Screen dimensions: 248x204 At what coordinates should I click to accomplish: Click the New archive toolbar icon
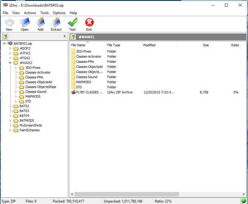[9, 23]
